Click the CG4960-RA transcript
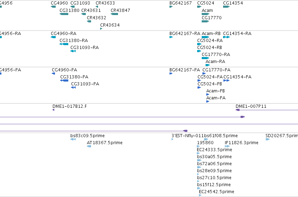The image size is (298, 197). (x=53, y=37)
